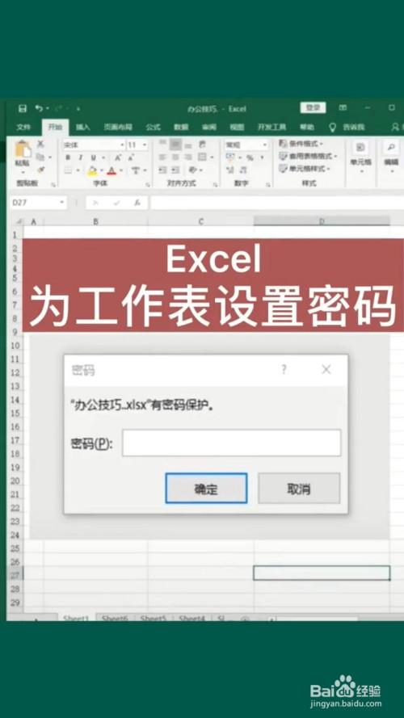Close the 密码 dialog with X
The width and height of the screenshot is (404, 718).
tap(326, 370)
